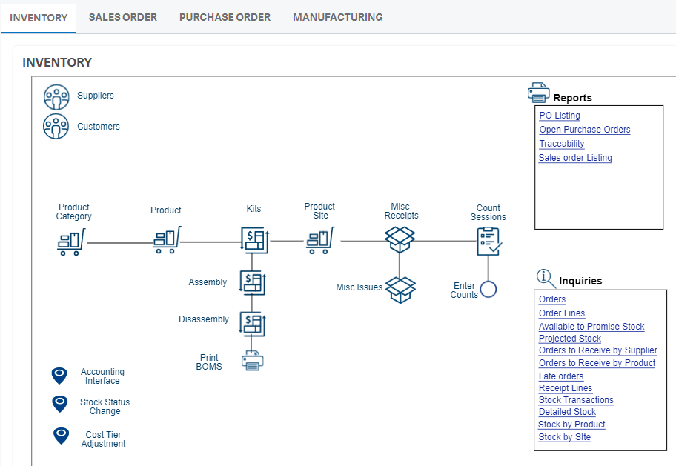Switch to the SALES ORDER tab
676x466 pixels.
(x=122, y=17)
